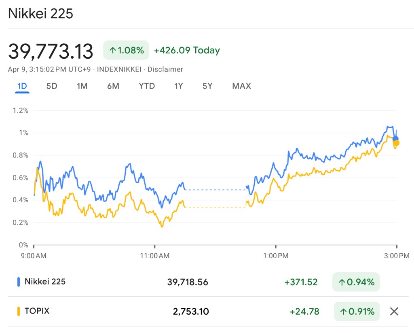Click the green 1.08% up-arrow badge
Screen dimensions: 414x333
coord(126,51)
